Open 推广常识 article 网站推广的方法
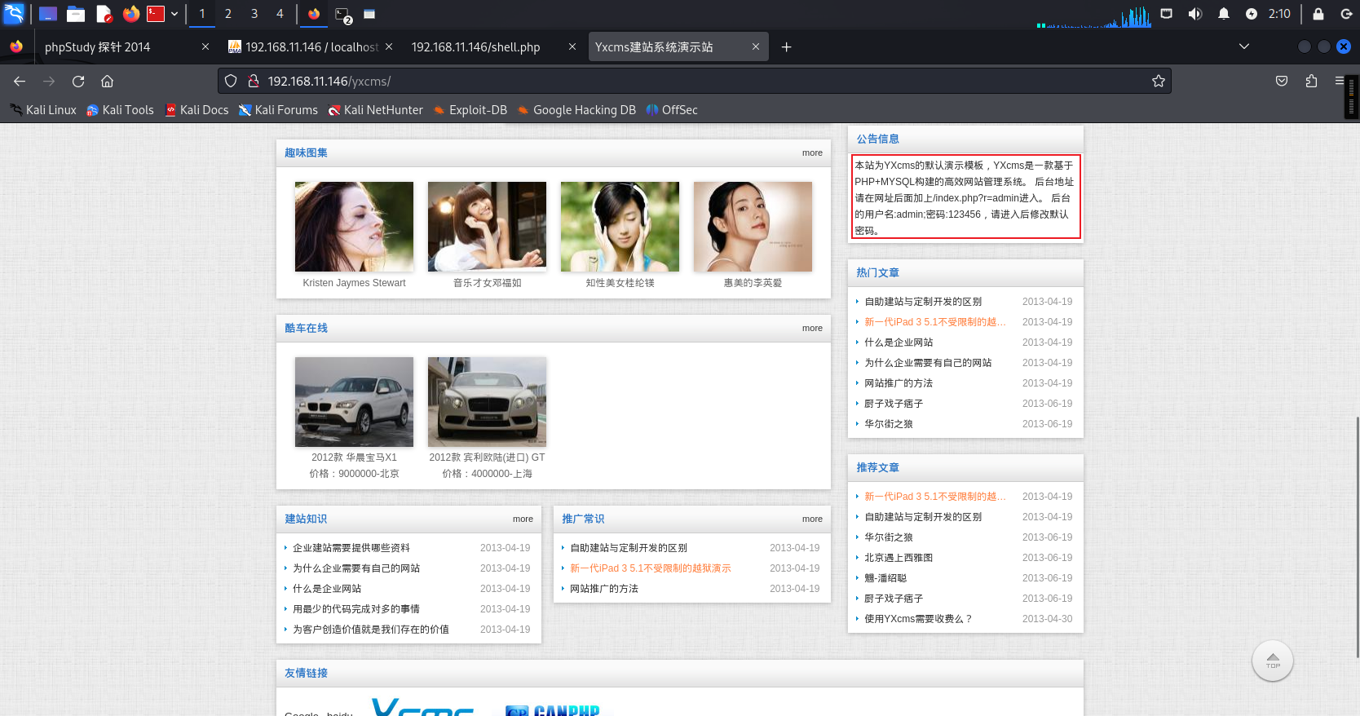 (604, 589)
